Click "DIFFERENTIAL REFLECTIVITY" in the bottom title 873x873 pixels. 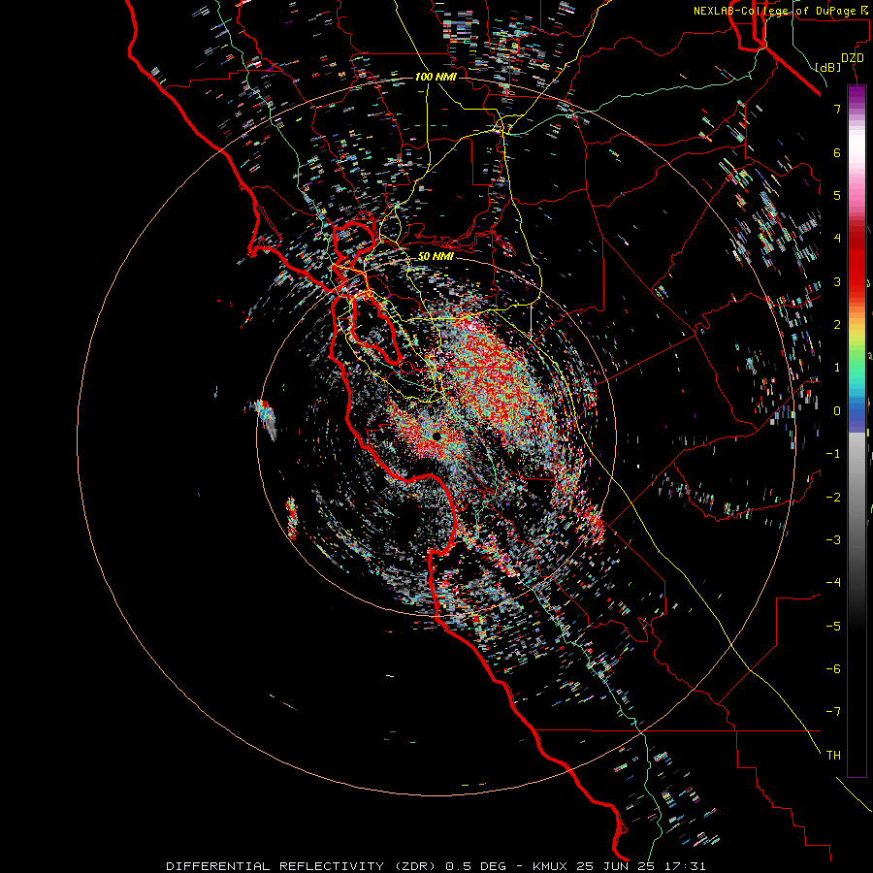275,866
